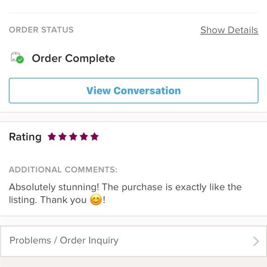The height and width of the screenshot is (267, 267).
Task: Click the green checkmark badge
Action: [x=20, y=60]
